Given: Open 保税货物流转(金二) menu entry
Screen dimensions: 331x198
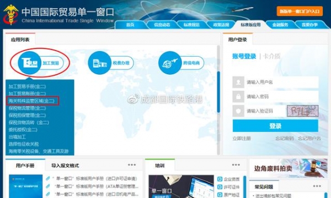Looking at the screenshot, I should [29, 122].
